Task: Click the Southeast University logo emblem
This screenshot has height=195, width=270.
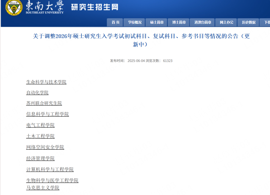Action: point(14,7)
